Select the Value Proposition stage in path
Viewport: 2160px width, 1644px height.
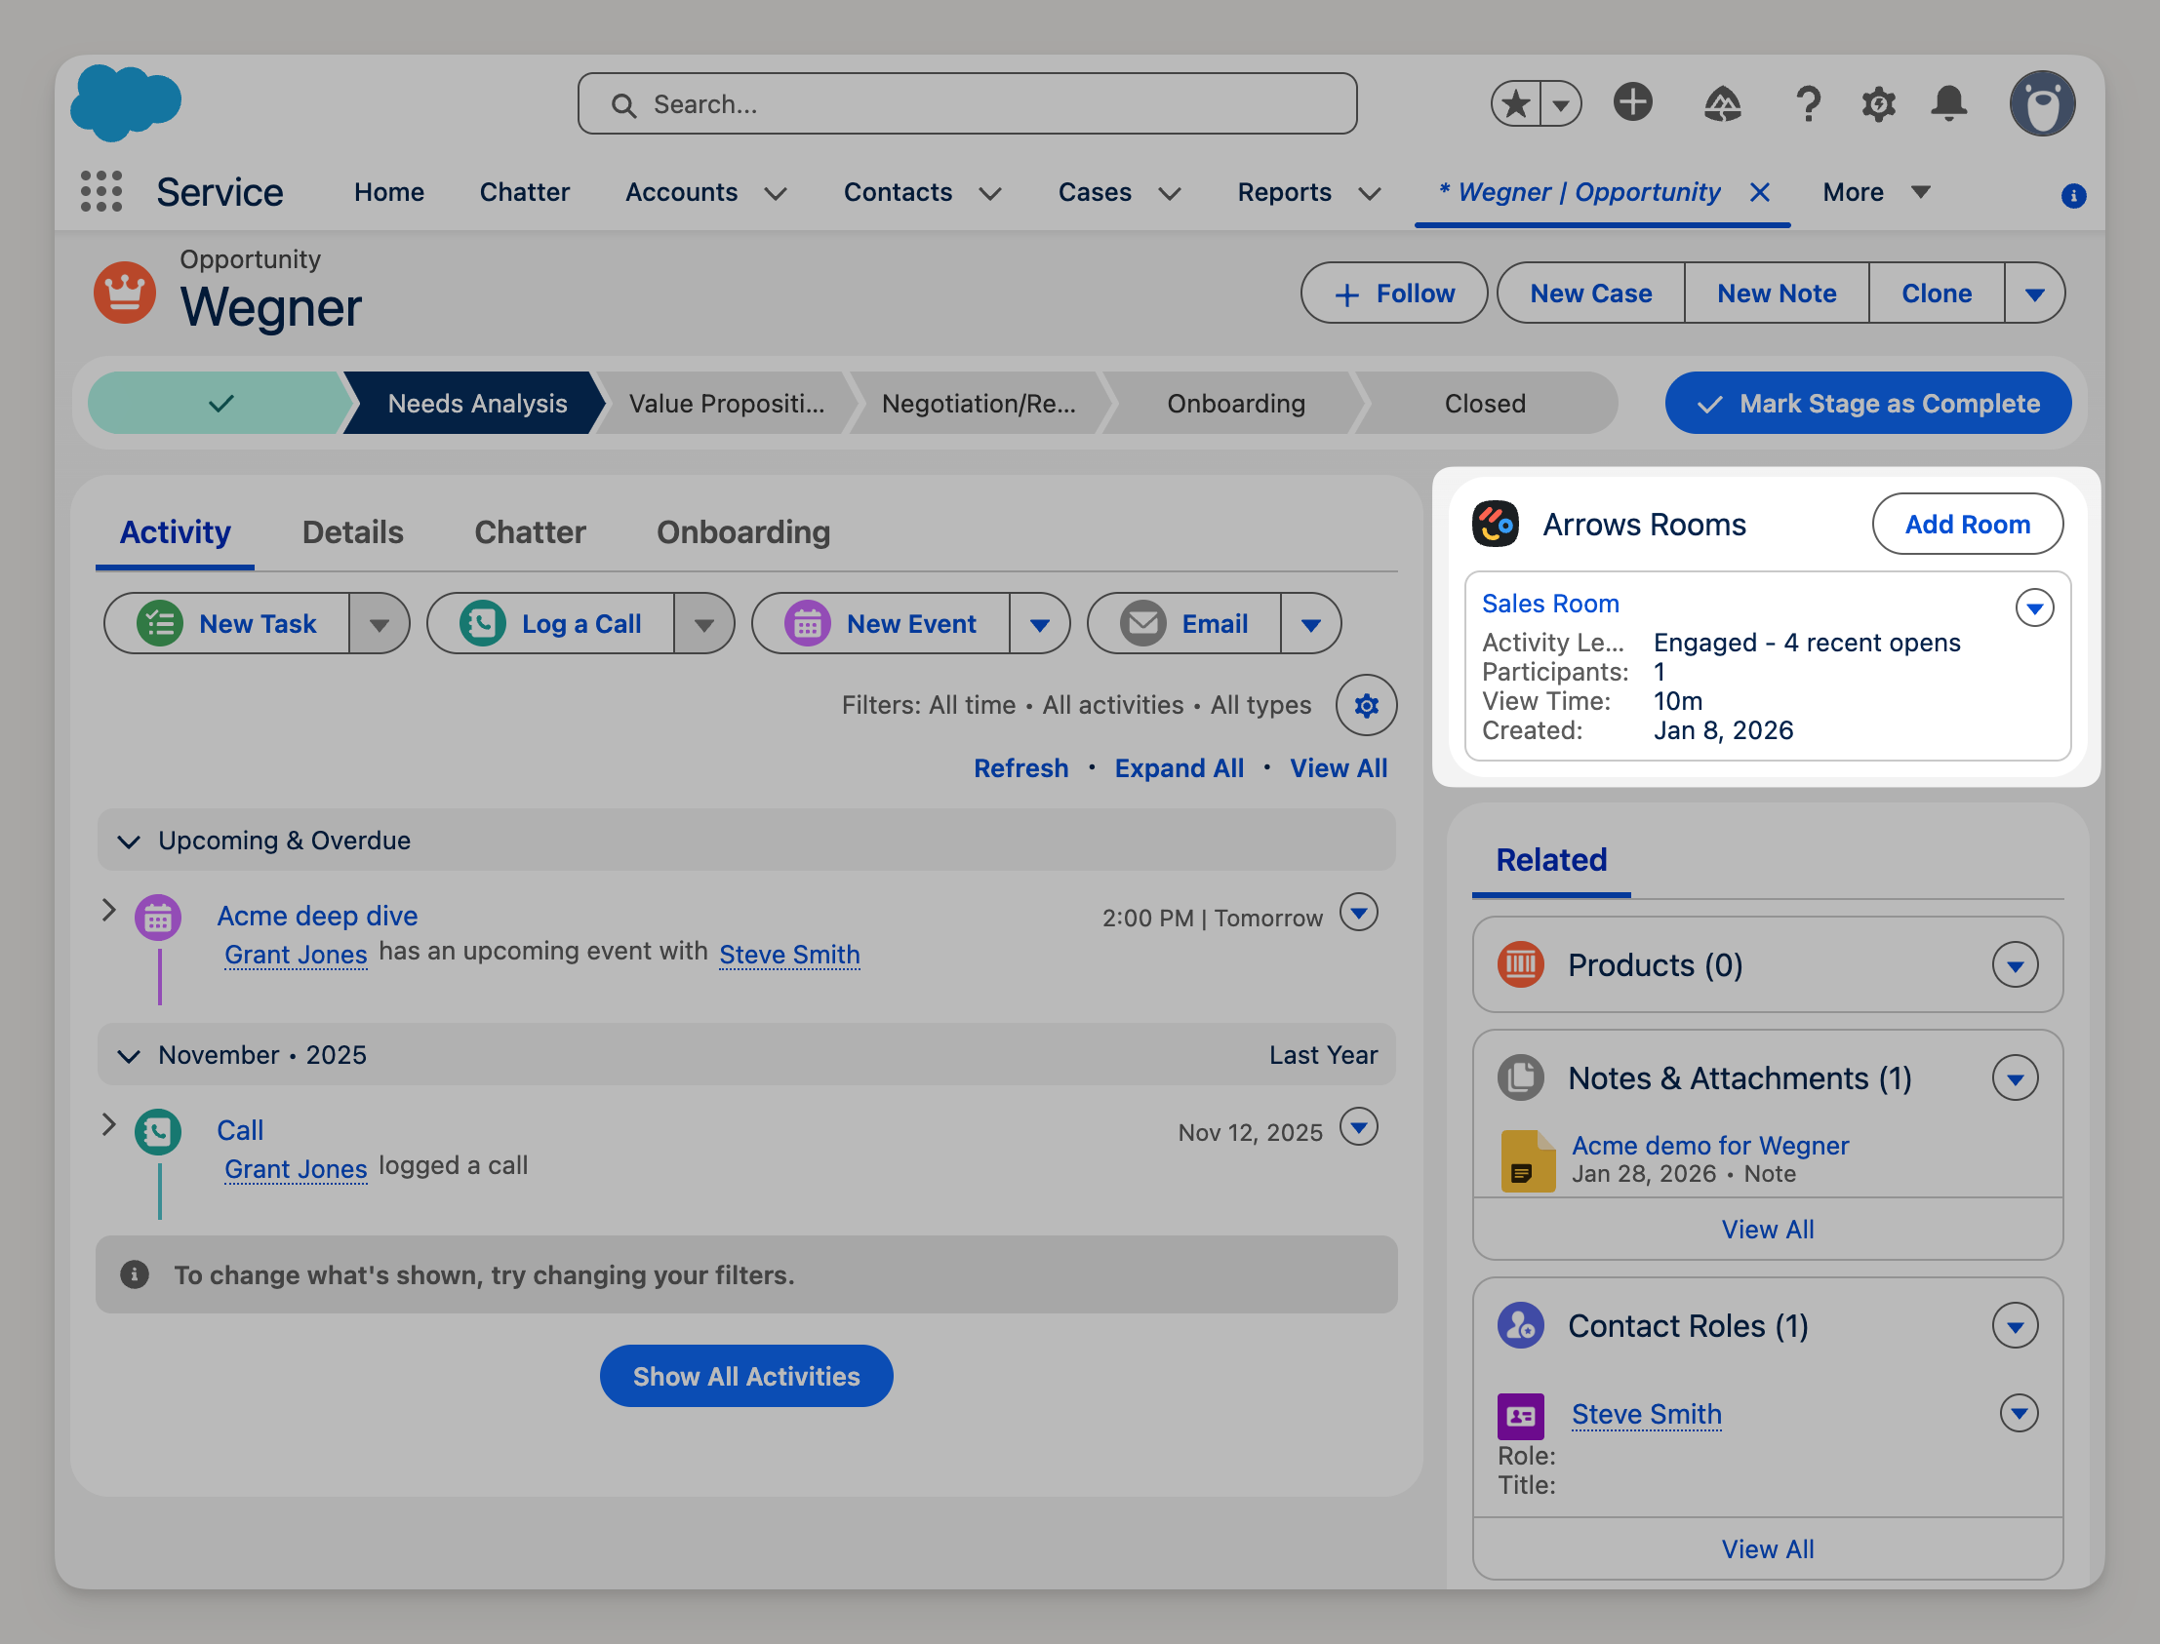[x=726, y=403]
